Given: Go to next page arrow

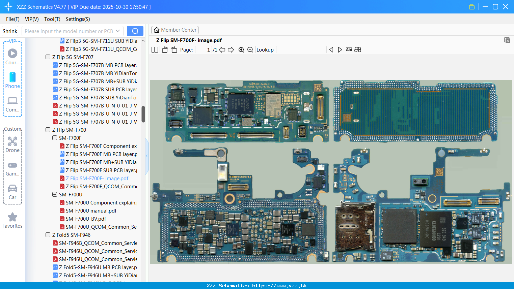Looking at the screenshot, I should click(231, 50).
